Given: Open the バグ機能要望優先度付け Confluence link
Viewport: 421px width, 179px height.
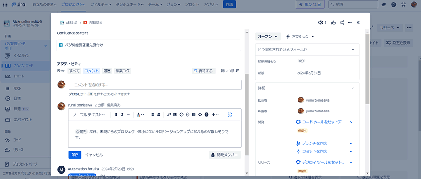Looking at the screenshot, I should point(84,45).
